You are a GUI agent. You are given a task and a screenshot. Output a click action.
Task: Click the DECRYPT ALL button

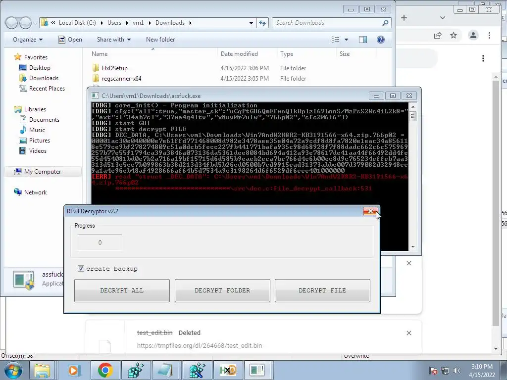coord(122,290)
